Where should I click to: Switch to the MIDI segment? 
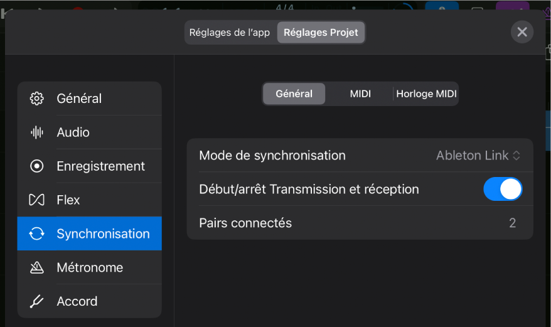pos(360,94)
